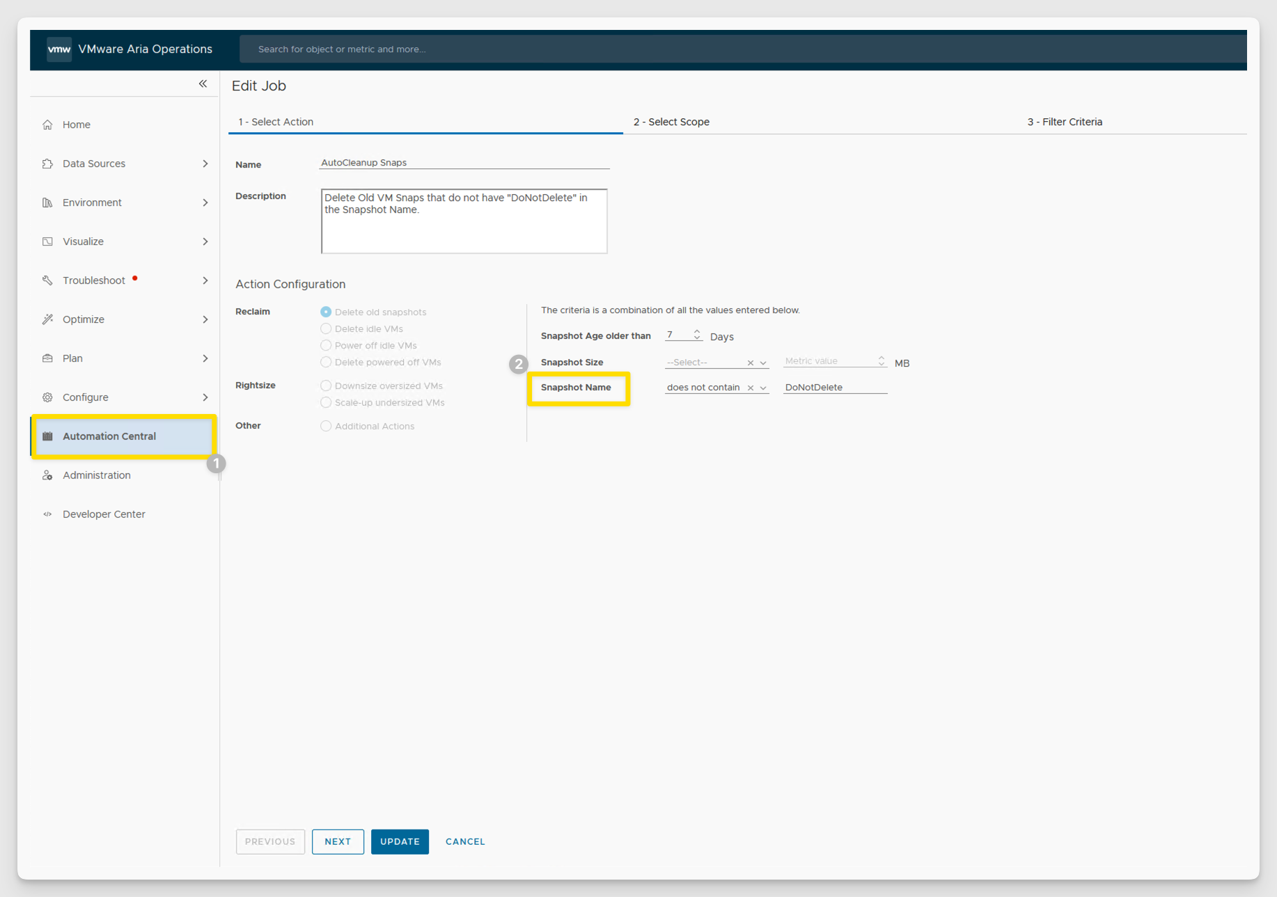This screenshot has width=1277, height=897.
Task: Click the Home icon in sidebar
Action: 47,125
